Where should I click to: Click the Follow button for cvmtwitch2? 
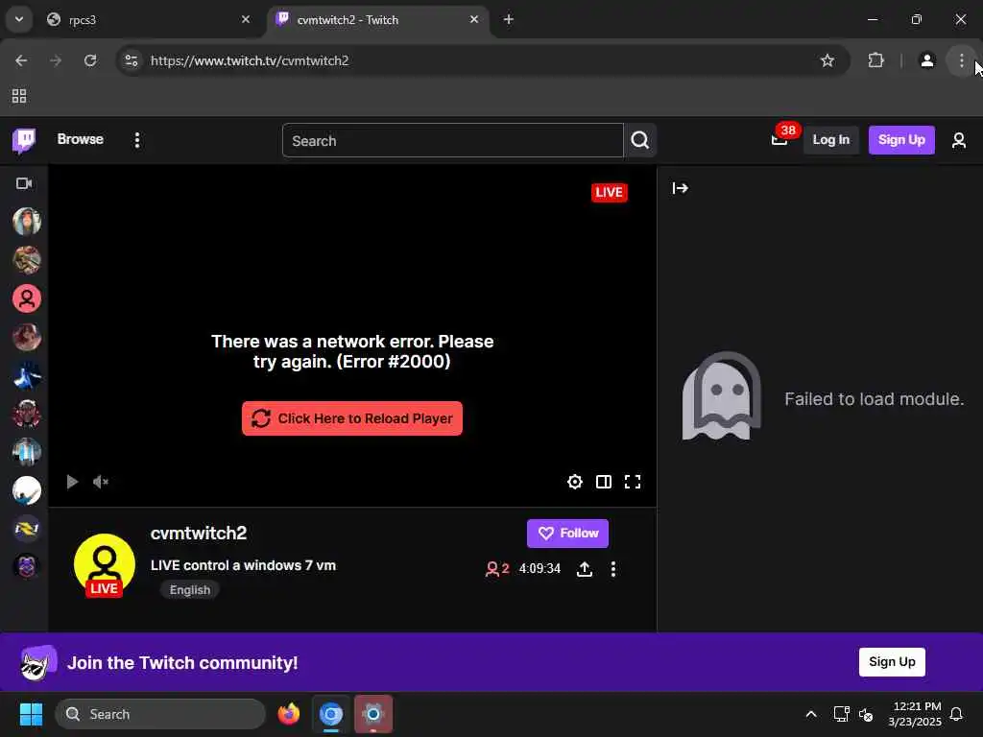[x=567, y=534]
